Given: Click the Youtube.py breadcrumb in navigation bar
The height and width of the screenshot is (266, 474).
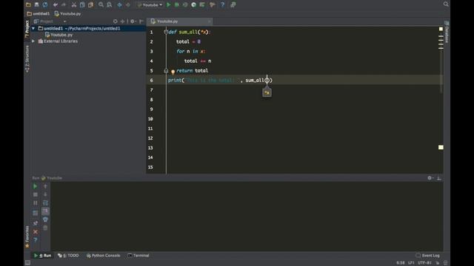Looking at the screenshot, I should coord(67,13).
